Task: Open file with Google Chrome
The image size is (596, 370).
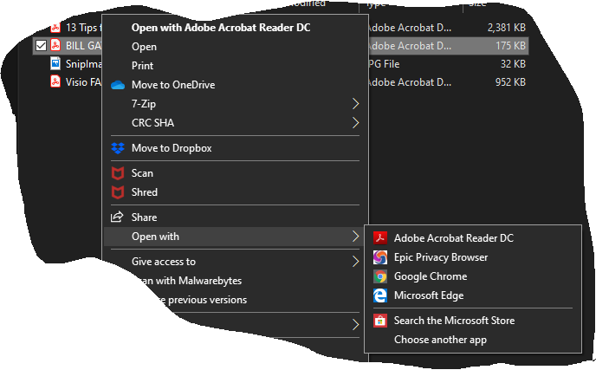Action: pyautogui.click(x=431, y=276)
